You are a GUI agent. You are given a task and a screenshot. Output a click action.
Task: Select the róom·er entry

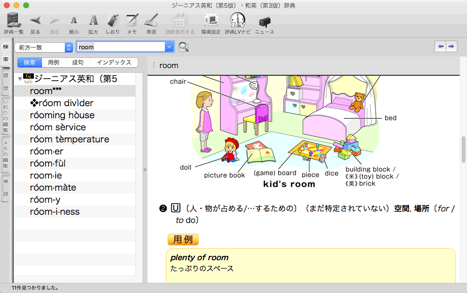click(75, 152)
